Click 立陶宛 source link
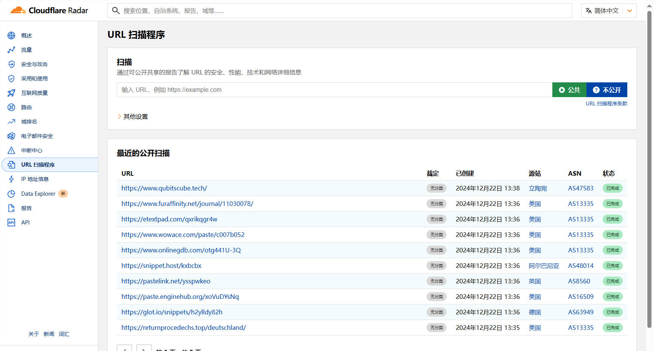The height and width of the screenshot is (351, 653). click(538, 188)
